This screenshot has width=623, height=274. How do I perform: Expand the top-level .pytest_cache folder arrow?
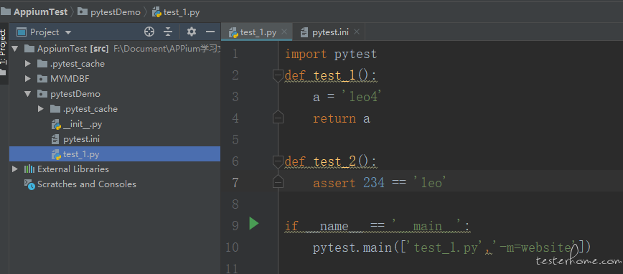pos(27,64)
